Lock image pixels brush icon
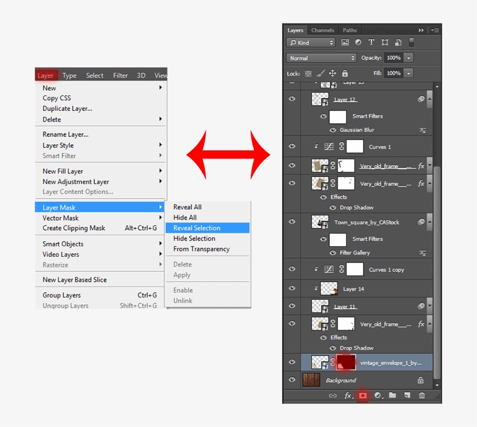 [x=321, y=73]
